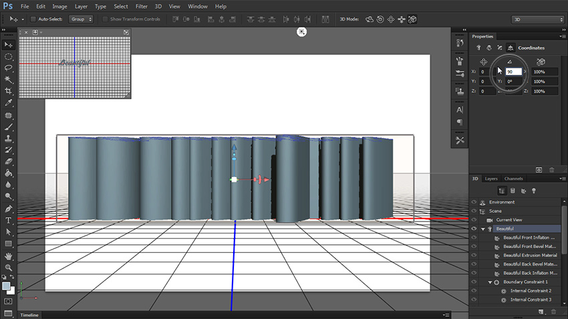
Task: Select the Type tool
Action: pos(9,220)
